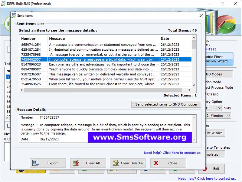The width and height of the screenshot is (242, 182).
Task: Click the Mobile Phone Connection Wizard button
Action: pos(219,59)
